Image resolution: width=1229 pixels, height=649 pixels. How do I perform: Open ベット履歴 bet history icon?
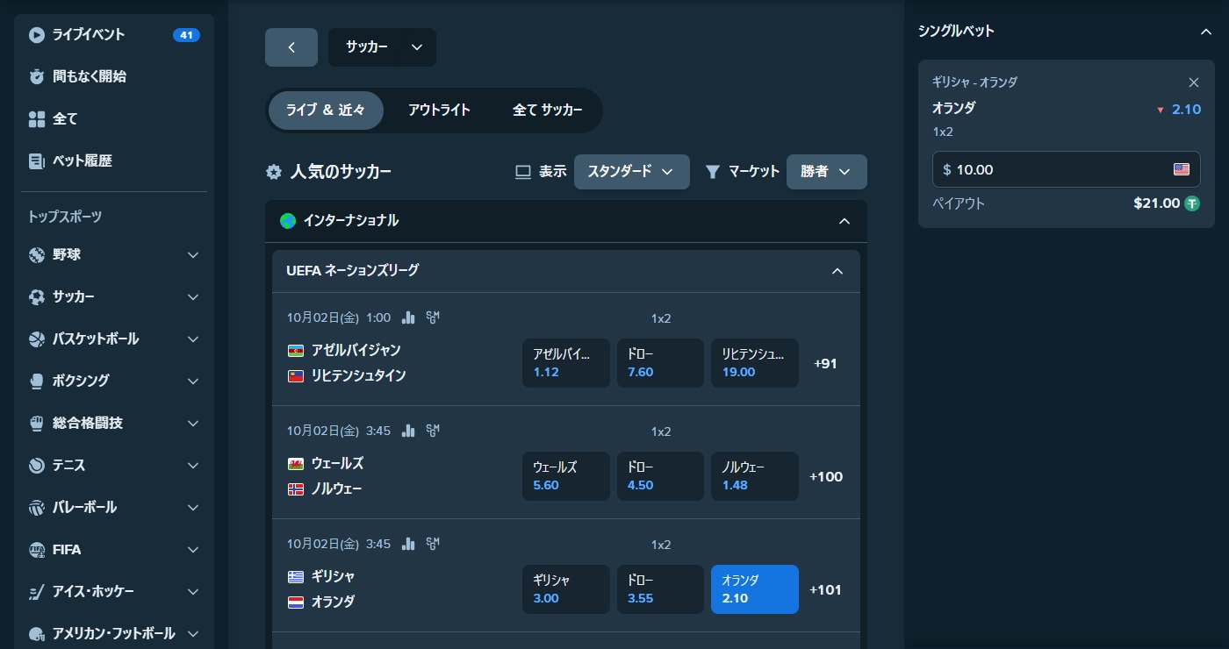pyautogui.click(x=36, y=161)
